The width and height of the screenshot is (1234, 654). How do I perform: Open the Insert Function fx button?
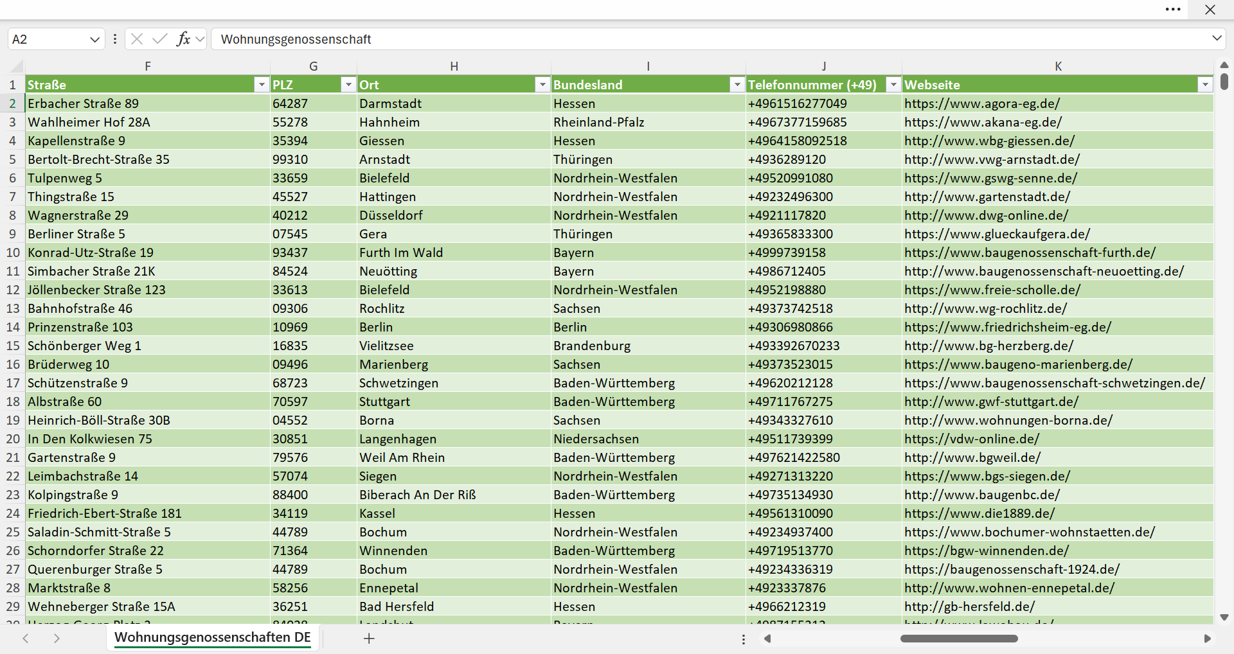pyautogui.click(x=183, y=39)
